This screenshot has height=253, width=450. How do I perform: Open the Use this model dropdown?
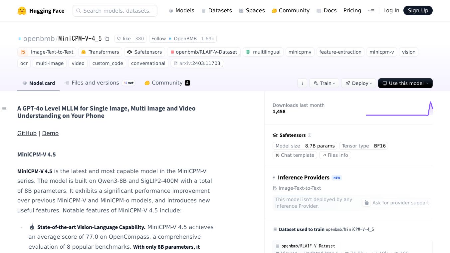(x=405, y=83)
